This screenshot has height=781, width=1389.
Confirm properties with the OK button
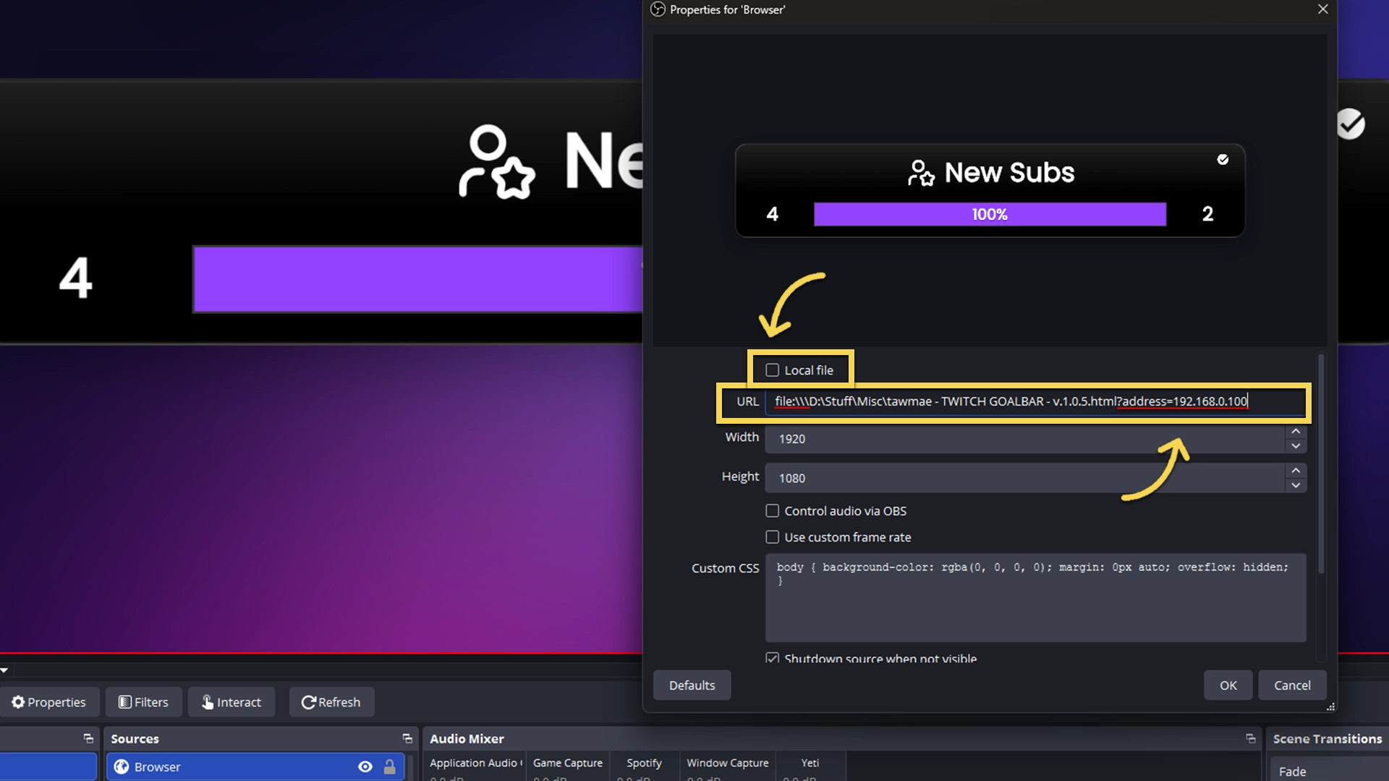click(x=1228, y=686)
